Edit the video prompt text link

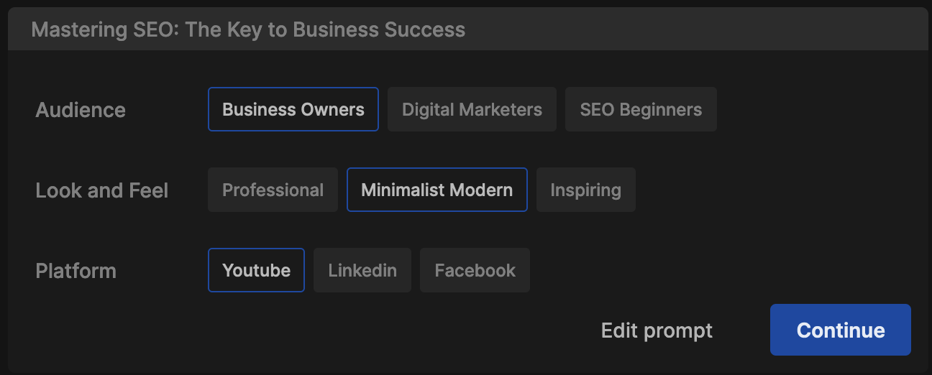click(x=657, y=330)
